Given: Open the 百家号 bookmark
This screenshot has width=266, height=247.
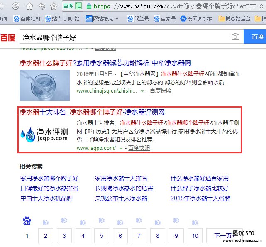Looking at the screenshot, I should (x=165, y=19).
